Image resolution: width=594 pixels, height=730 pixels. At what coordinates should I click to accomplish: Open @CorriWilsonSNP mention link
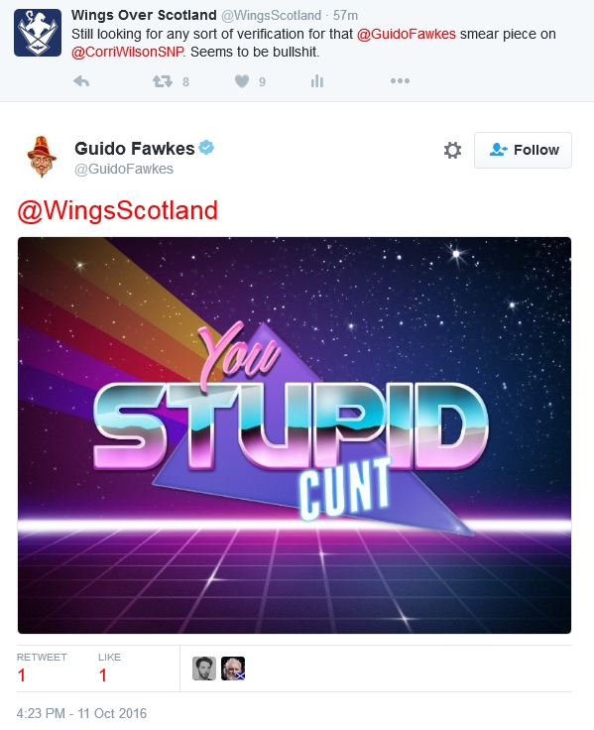(x=127, y=52)
